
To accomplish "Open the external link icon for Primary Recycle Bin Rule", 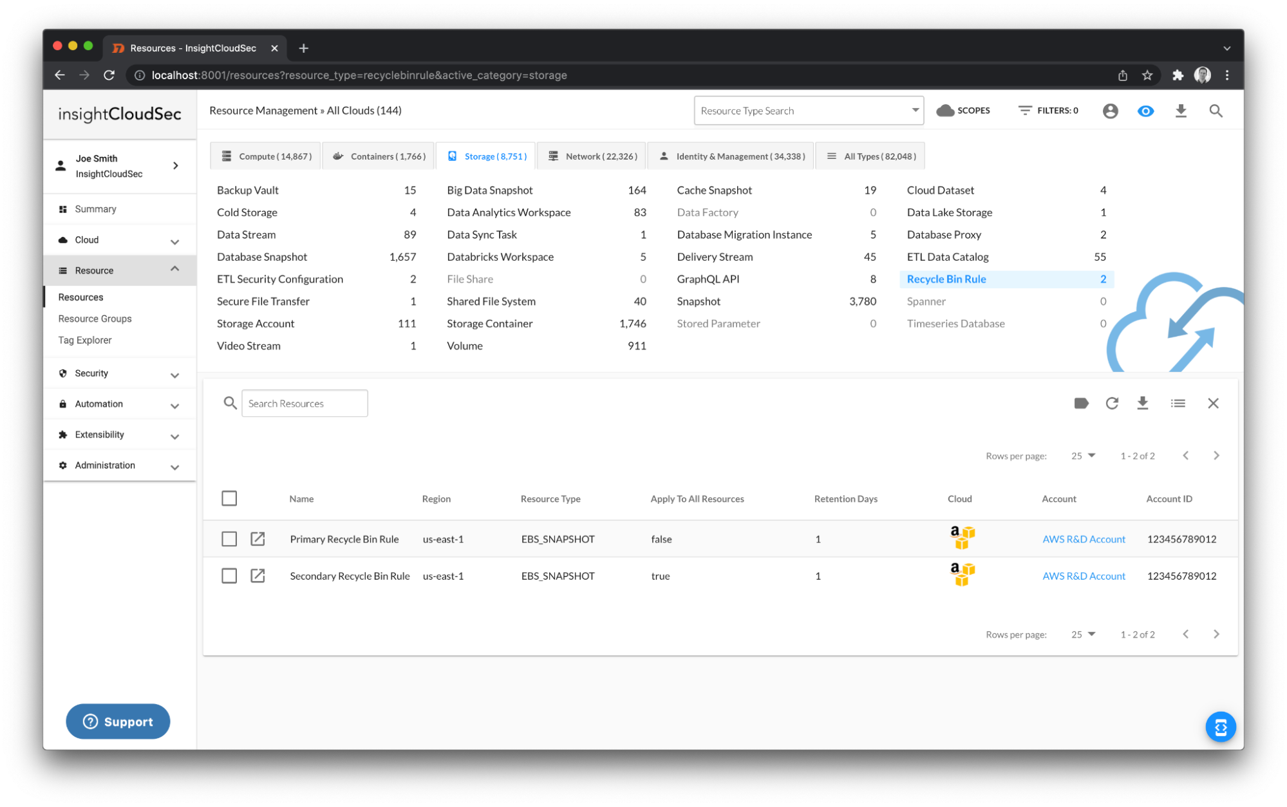I will (258, 539).
